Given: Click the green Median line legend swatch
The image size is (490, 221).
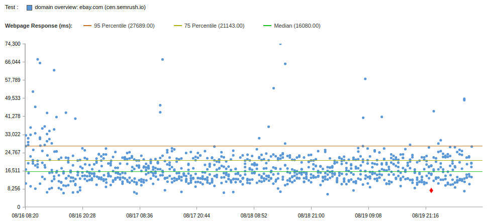Looking at the screenshot, I should pos(267,26).
